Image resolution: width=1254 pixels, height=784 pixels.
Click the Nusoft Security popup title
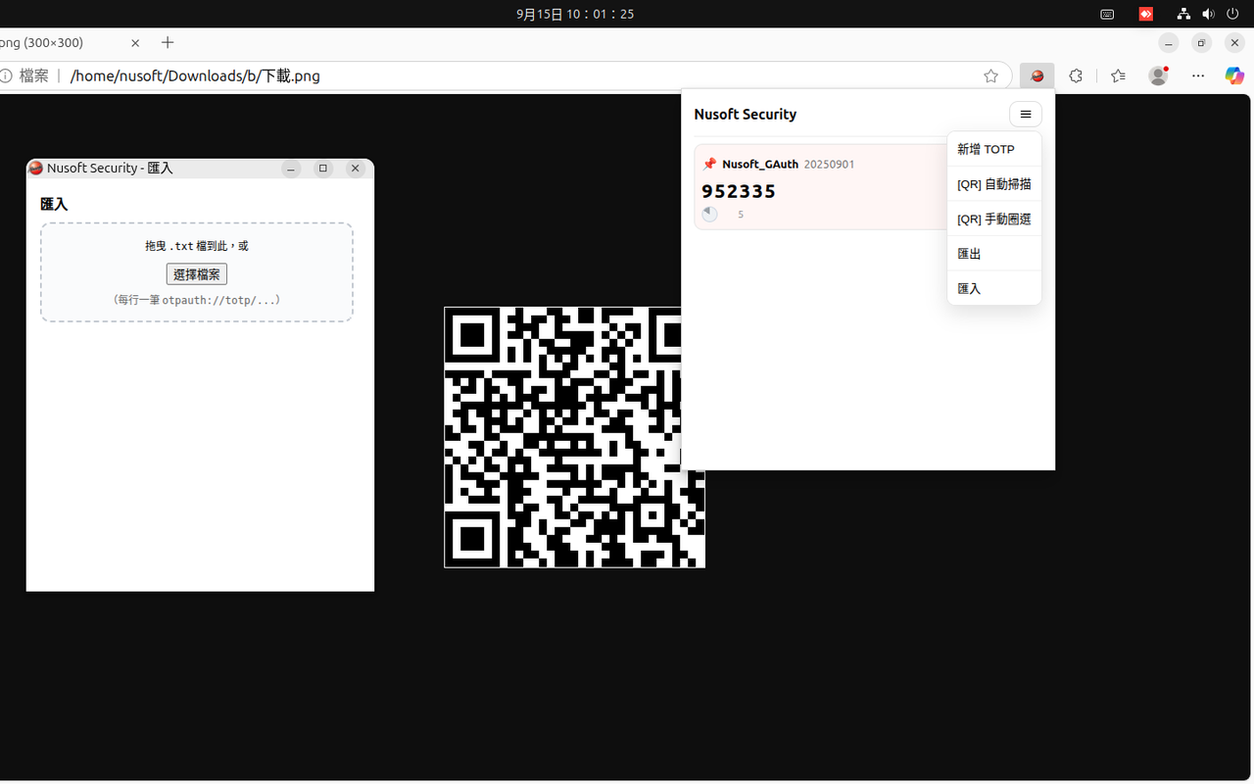(746, 115)
